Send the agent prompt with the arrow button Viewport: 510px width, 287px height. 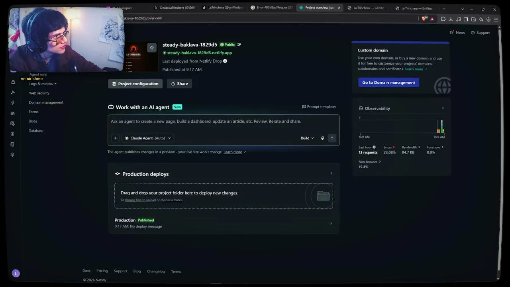pos(332,138)
